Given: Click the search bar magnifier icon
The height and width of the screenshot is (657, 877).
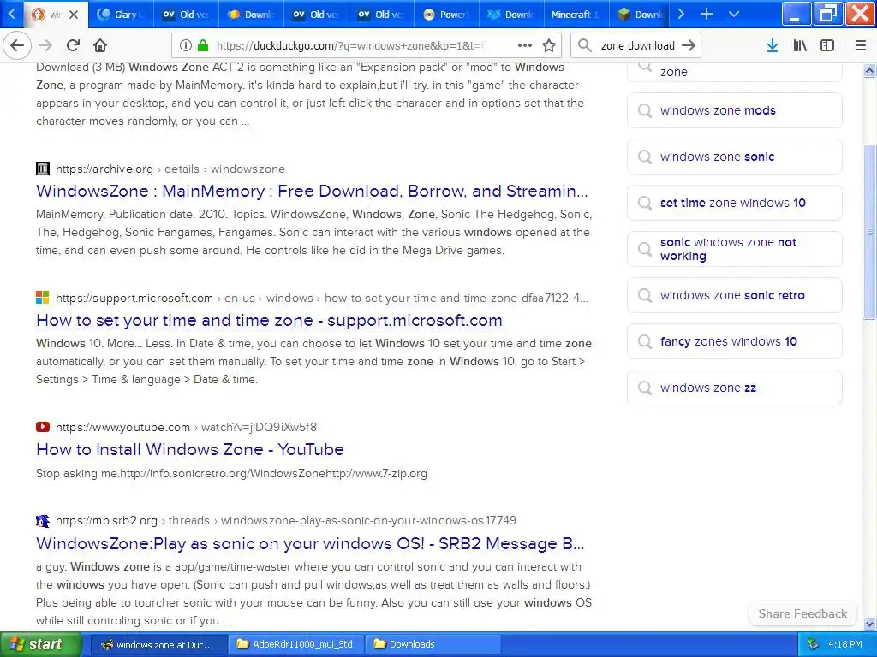Looking at the screenshot, I should point(584,45).
